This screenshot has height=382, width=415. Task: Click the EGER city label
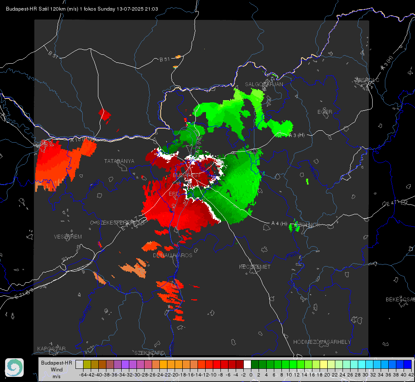[325, 112]
